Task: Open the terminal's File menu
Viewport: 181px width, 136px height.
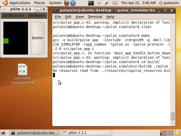Action: 58,17
